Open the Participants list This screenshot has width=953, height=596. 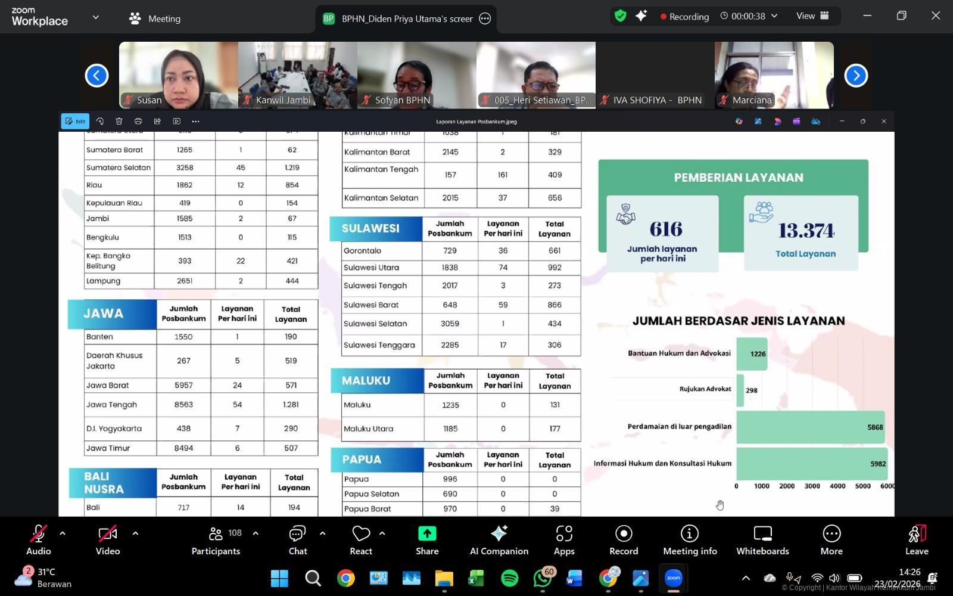coord(216,540)
